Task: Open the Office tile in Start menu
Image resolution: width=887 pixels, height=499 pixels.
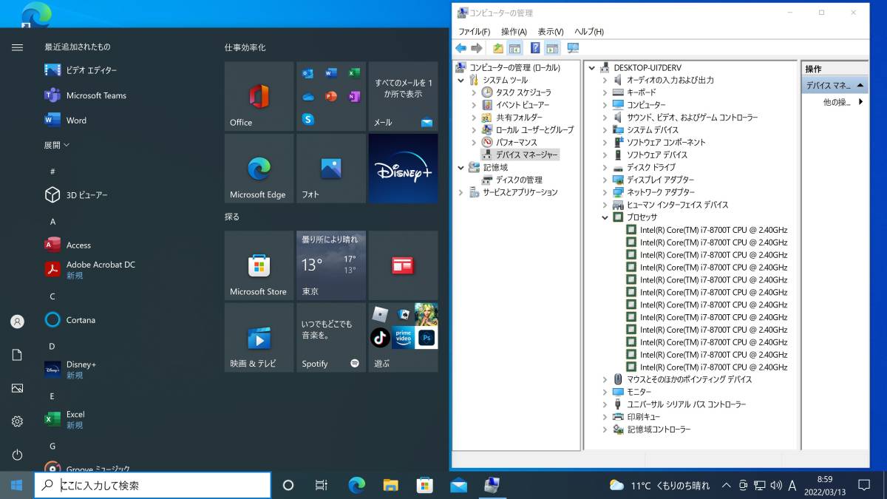Action: pyautogui.click(x=259, y=96)
